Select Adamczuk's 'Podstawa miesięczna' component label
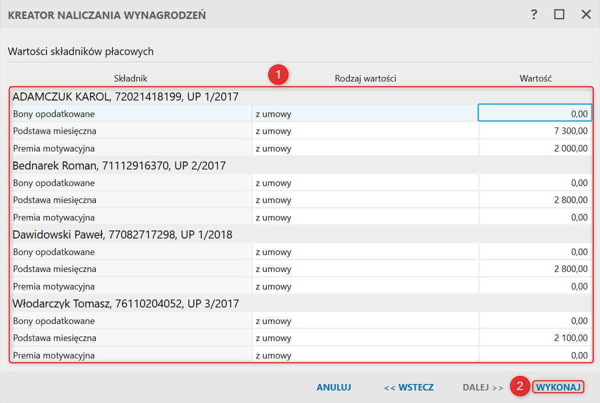This screenshot has width=600, height=403. [x=55, y=131]
